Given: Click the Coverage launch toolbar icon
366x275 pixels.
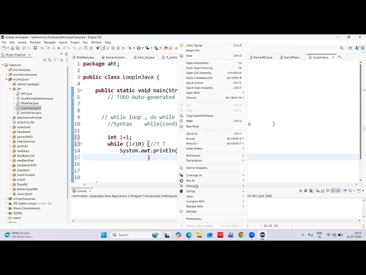Looking at the screenshot, I should [148, 48].
